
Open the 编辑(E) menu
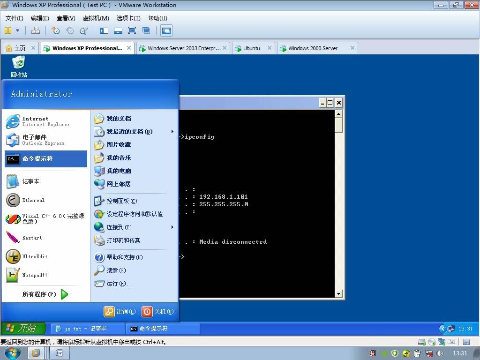40,18
